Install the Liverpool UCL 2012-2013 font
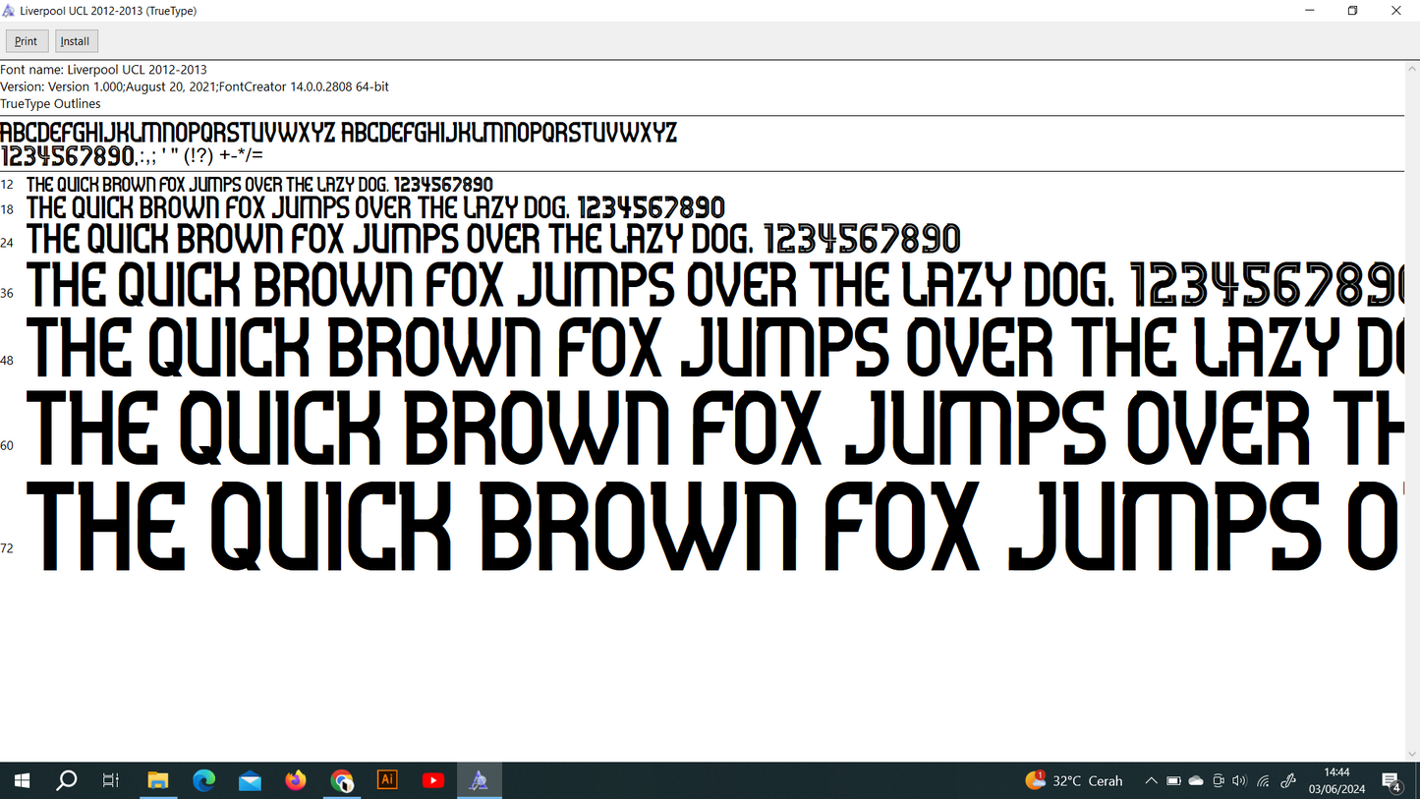 (76, 40)
